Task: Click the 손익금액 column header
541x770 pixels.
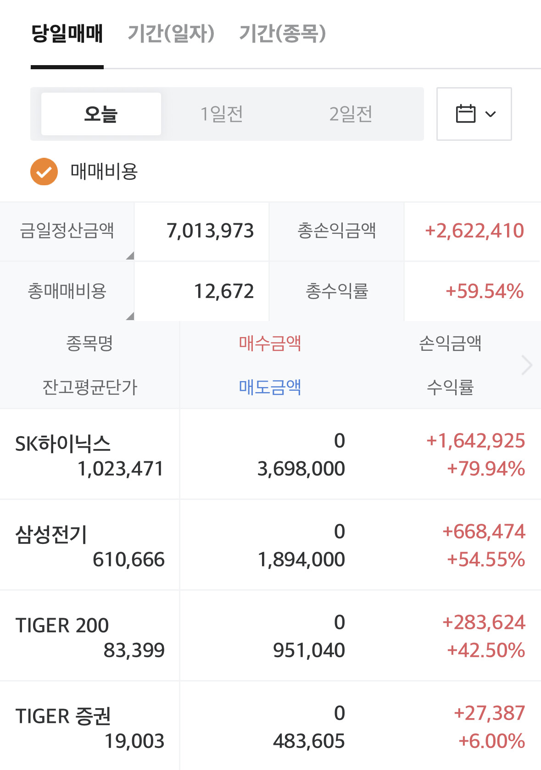Action: pyautogui.click(x=450, y=343)
